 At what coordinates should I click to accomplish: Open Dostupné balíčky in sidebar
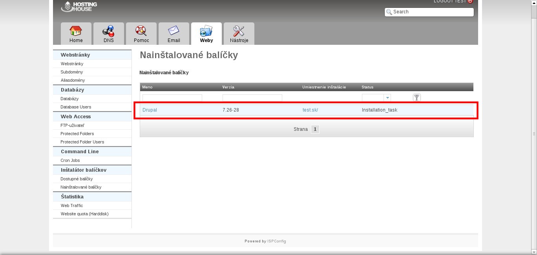click(x=77, y=179)
